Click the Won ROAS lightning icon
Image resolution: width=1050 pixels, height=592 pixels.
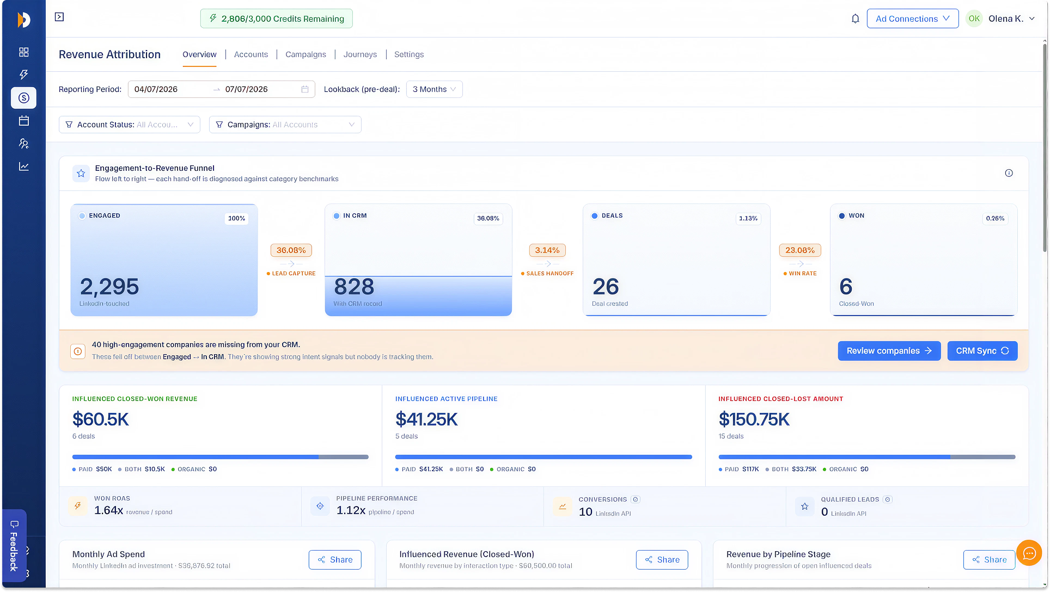pos(78,506)
